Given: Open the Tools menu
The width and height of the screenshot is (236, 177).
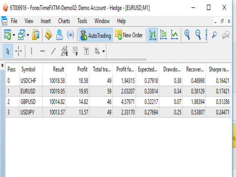Looking at the screenshot, I should [x=82, y=21].
